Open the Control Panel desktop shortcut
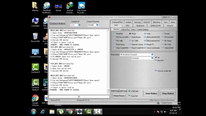This screenshot has width=206, height=116. tap(35, 53)
